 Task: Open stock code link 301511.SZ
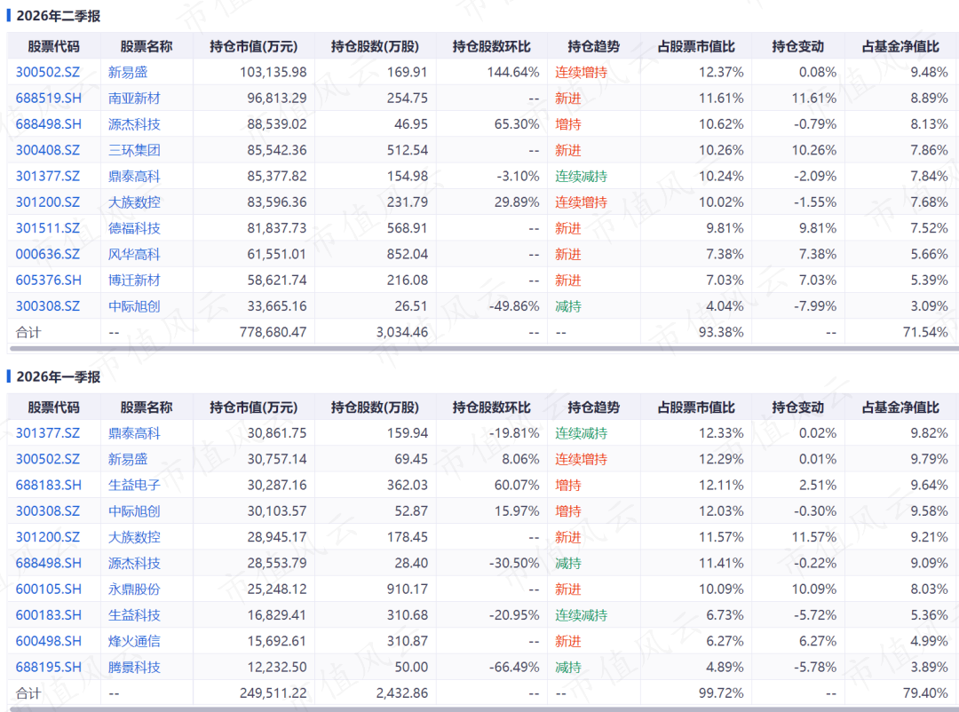pyautogui.click(x=48, y=228)
